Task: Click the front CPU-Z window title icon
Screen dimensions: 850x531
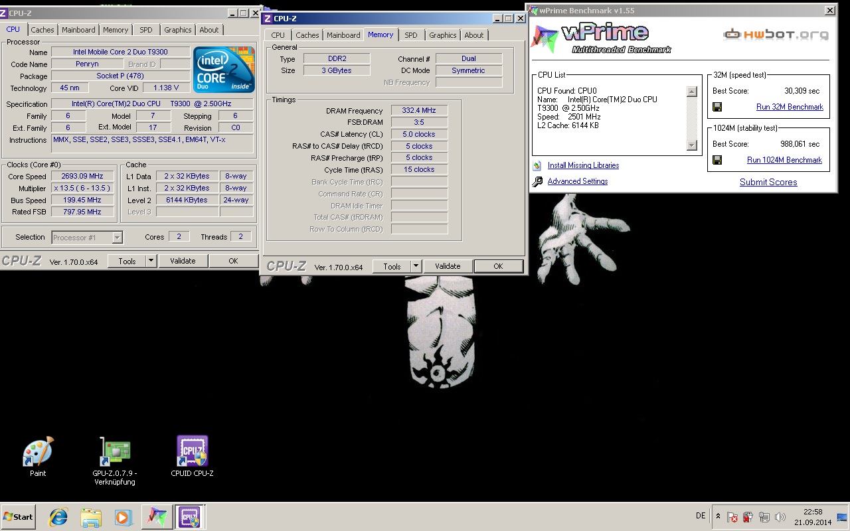Action: pyautogui.click(x=268, y=19)
